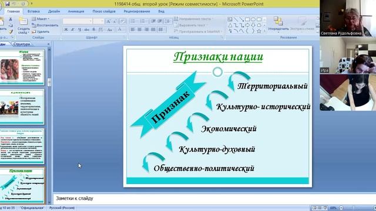Switch to Структура outline tab
The image size is (376, 211).
click(22, 44)
